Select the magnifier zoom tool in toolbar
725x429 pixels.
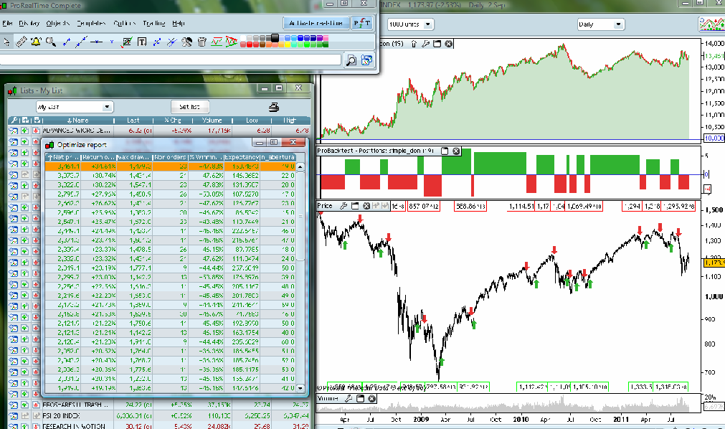pos(50,42)
